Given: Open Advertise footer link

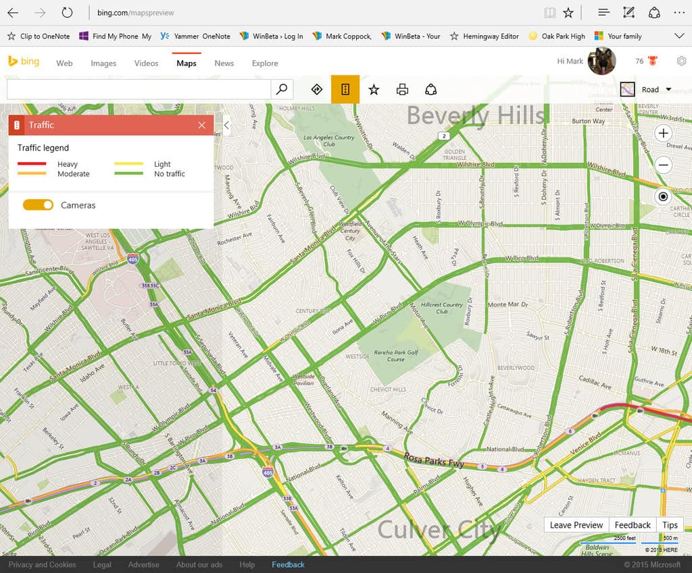Looking at the screenshot, I should (x=143, y=565).
